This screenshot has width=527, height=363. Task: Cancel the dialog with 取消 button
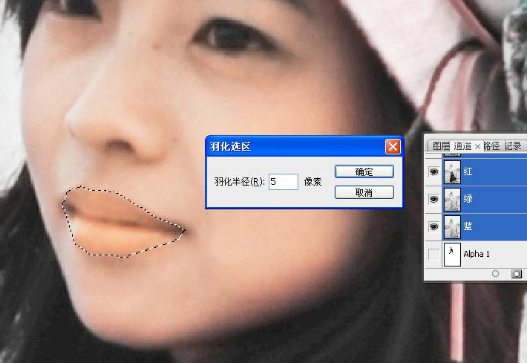coord(364,192)
